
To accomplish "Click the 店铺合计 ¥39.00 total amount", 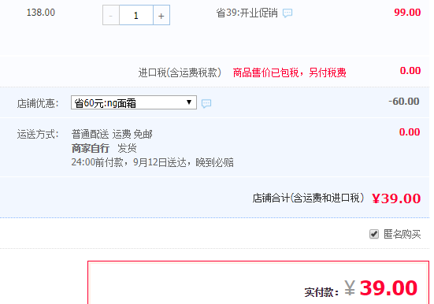I will pos(396,198).
